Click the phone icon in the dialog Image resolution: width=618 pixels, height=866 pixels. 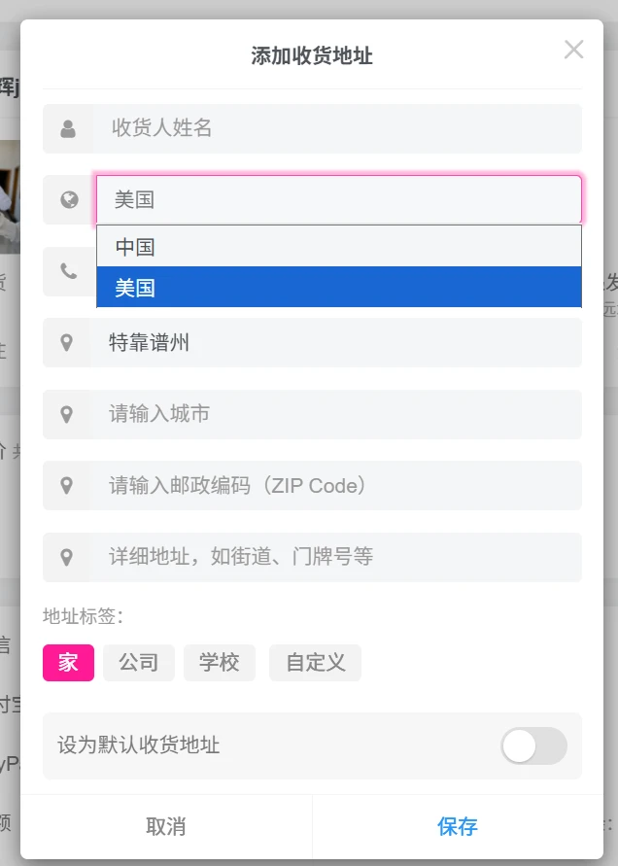tap(67, 272)
